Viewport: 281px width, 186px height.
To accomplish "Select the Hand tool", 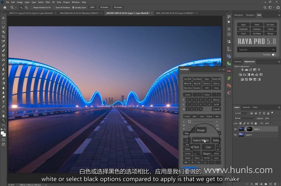I will [4, 116].
